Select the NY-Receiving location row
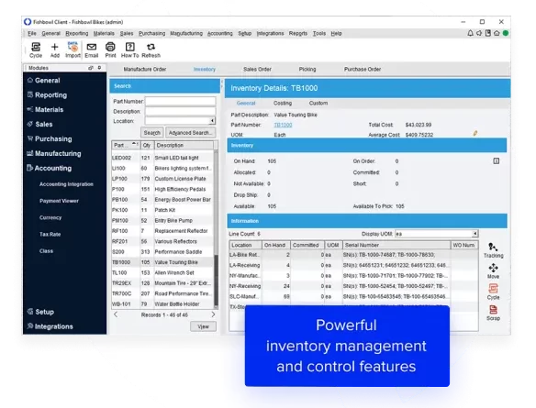 coord(353,286)
